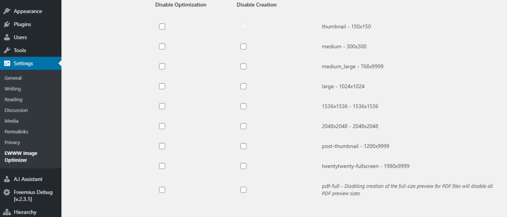The image size is (507, 217).
Task: Click the Plugins plug icon
Action: click(7, 24)
